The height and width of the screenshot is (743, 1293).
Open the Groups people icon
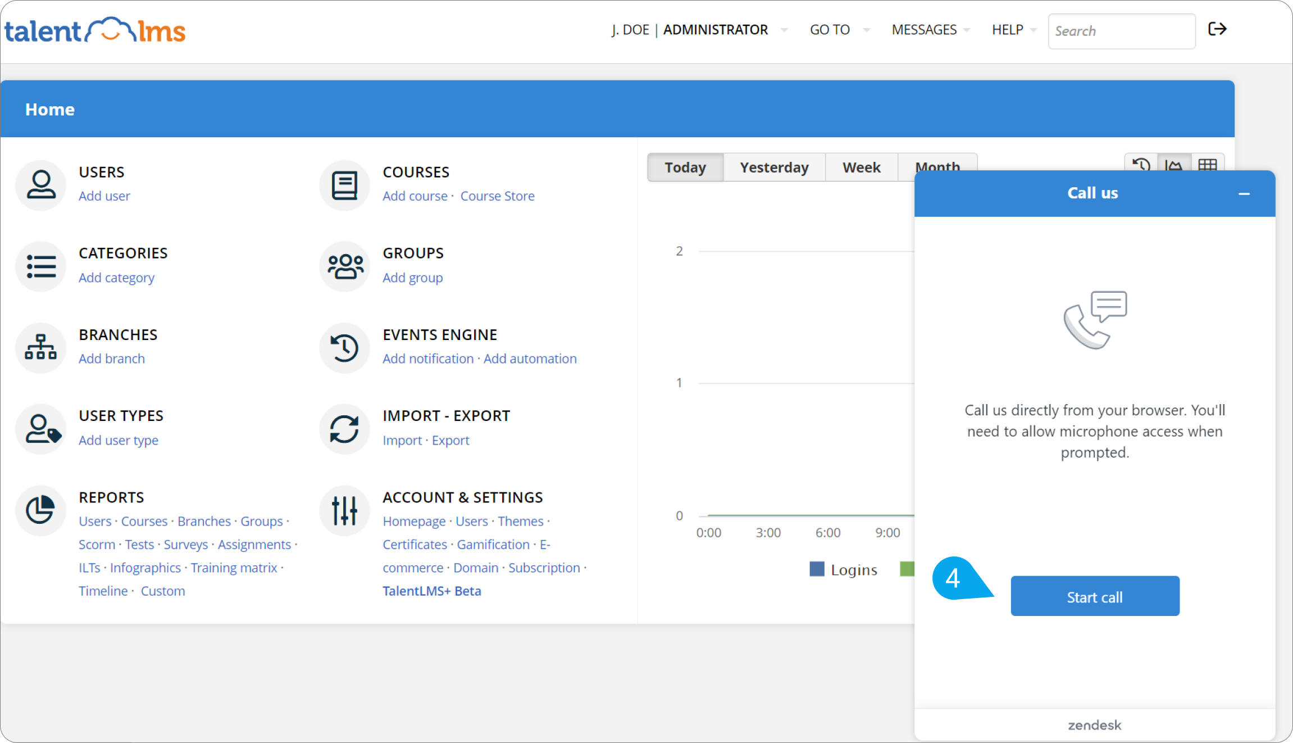[344, 266]
